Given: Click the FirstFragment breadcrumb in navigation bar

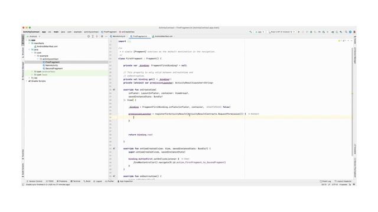Looking at the screenshot, I should pos(109,32).
